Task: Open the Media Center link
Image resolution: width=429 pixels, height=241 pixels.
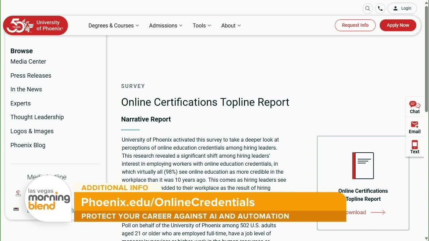Action: click(28, 62)
